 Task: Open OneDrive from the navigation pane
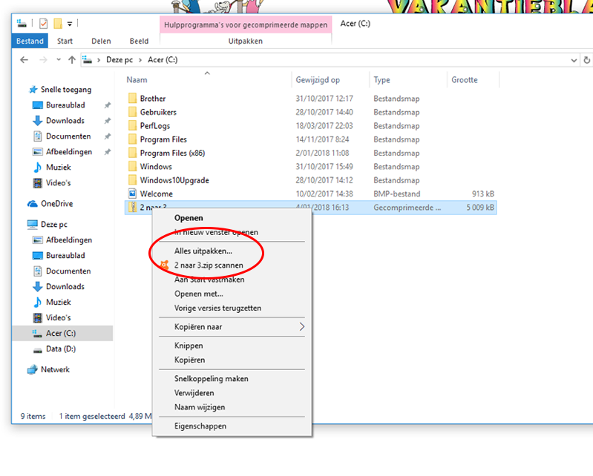coord(56,204)
